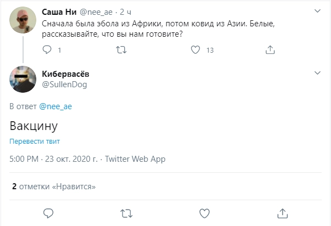Share Саша Ни's tweet
The width and height of the screenshot is (331, 226).
tap(269, 50)
